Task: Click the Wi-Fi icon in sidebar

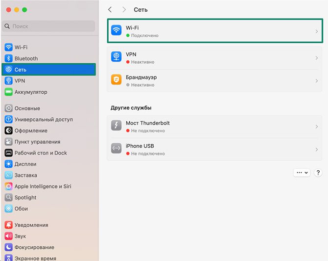Action: pos(9,47)
